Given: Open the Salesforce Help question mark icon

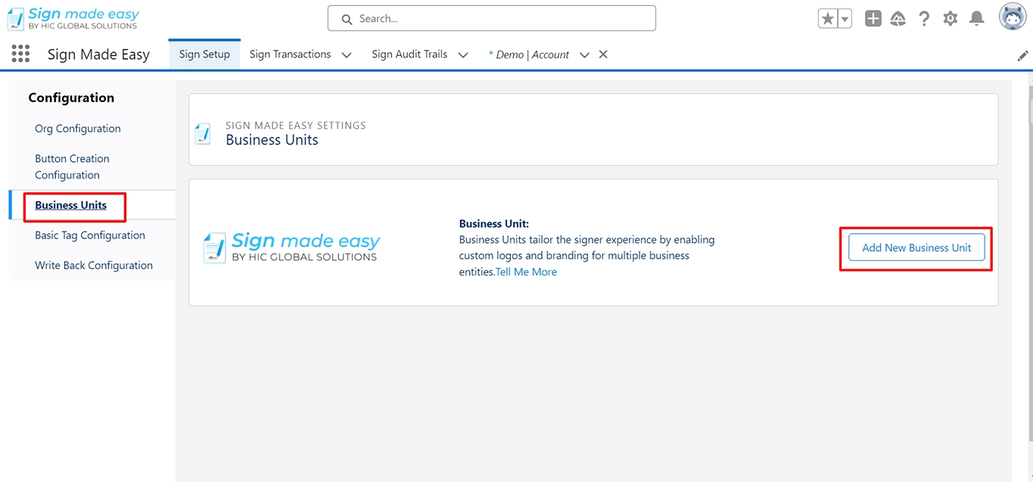Looking at the screenshot, I should [924, 19].
